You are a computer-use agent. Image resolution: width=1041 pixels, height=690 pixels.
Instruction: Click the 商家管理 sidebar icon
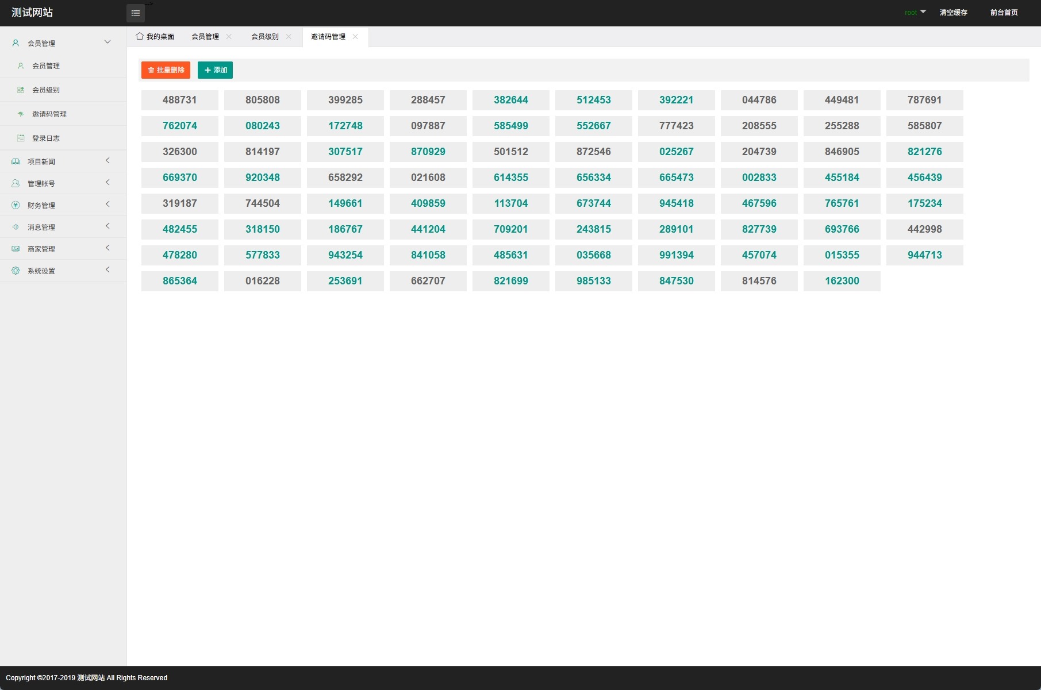(16, 249)
